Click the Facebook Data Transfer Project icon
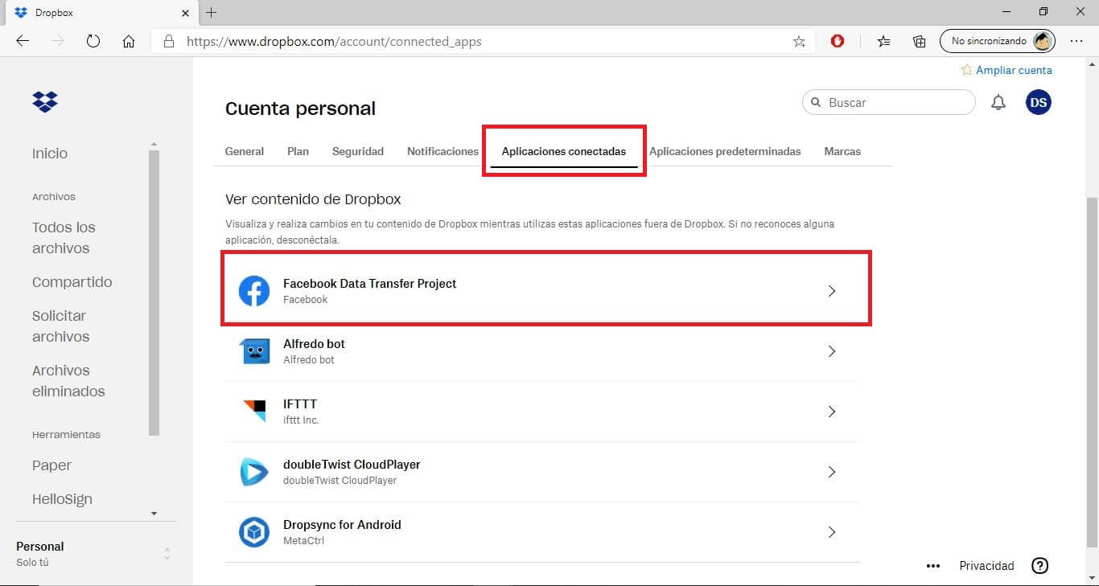 (x=254, y=291)
